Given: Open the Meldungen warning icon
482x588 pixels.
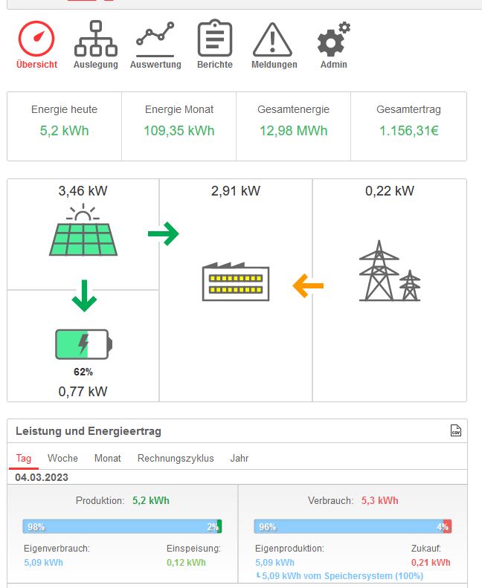Looking at the screenshot, I should [x=274, y=39].
